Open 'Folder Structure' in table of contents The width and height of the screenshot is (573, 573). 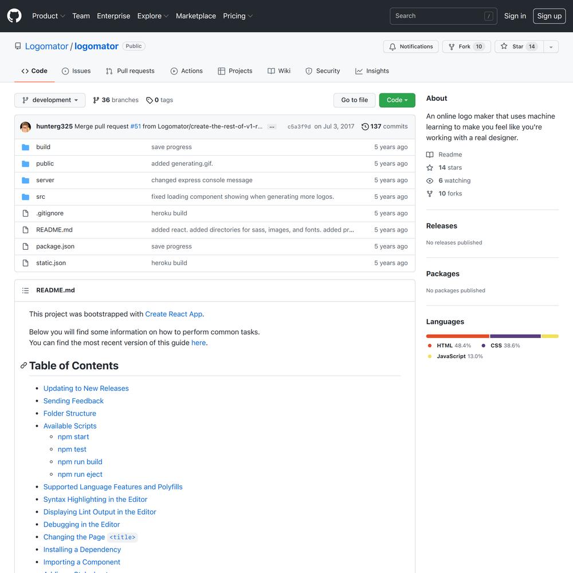click(x=70, y=413)
